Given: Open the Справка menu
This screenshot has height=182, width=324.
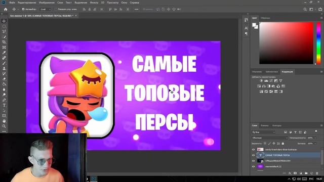Looking at the screenshot, I should [134, 3].
